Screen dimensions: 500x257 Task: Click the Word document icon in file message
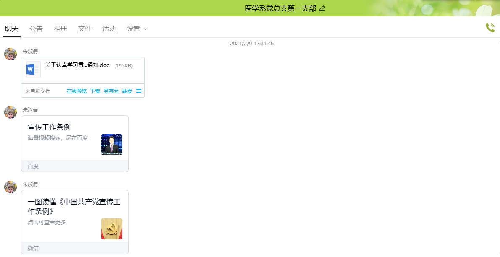coord(33,69)
